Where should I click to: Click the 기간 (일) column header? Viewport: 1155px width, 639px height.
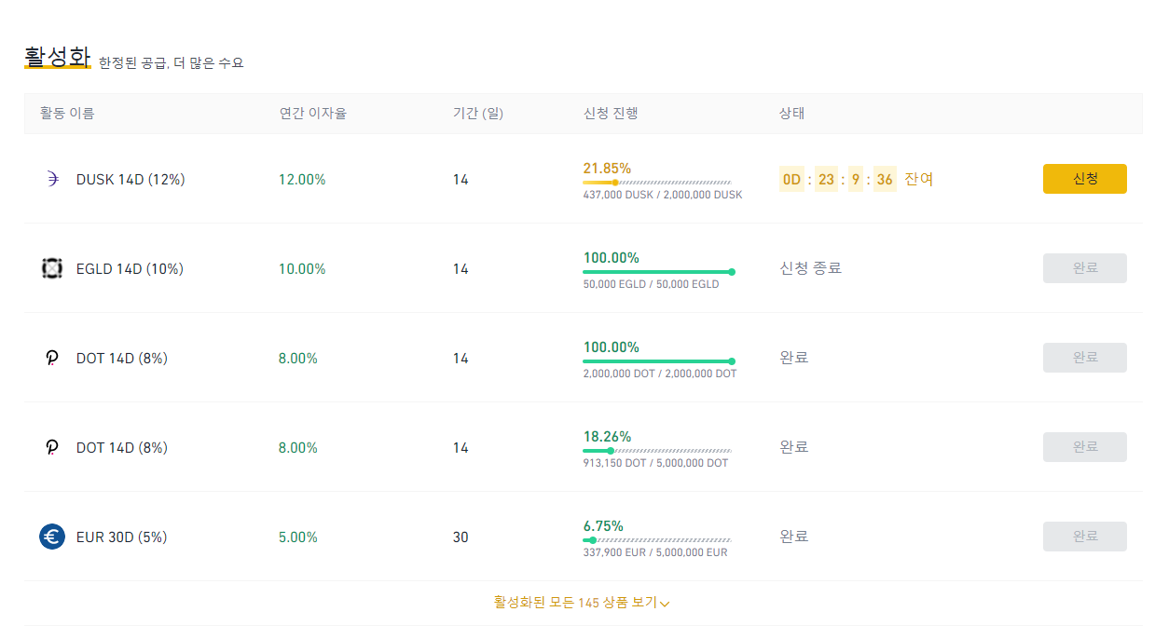478,114
